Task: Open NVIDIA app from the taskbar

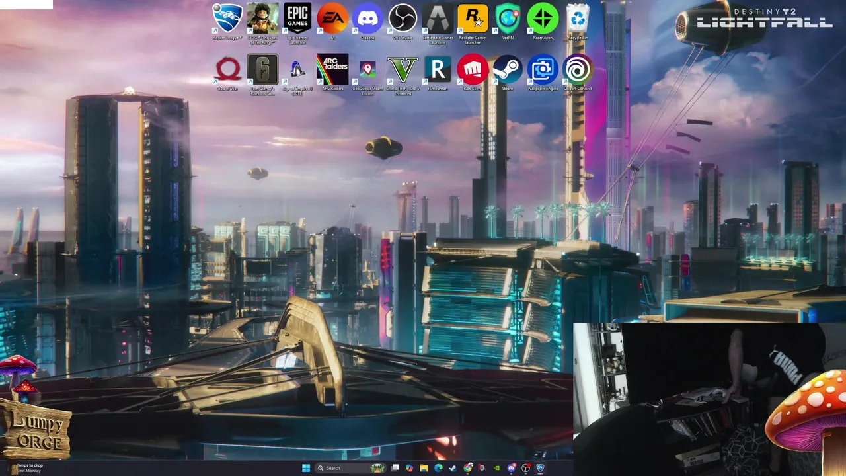Action: coord(496,468)
